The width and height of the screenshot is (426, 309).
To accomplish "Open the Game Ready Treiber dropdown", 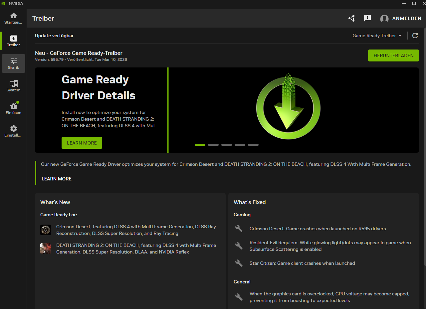I will click(x=377, y=36).
